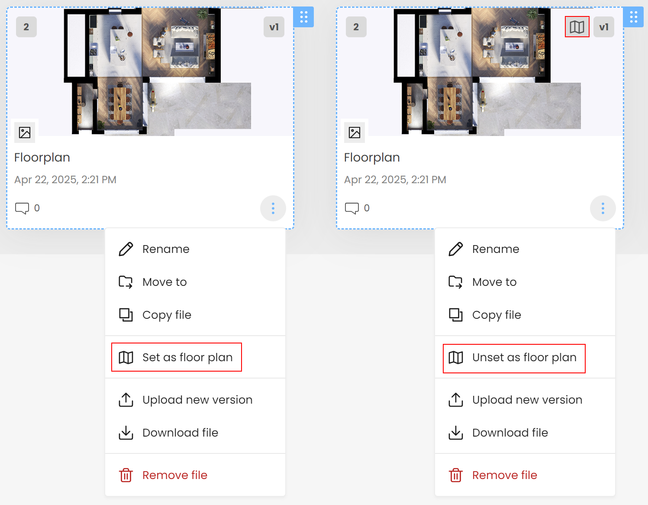Screen dimensions: 648x505
Task: Choose Remove file in right menu
Action: 525,475
